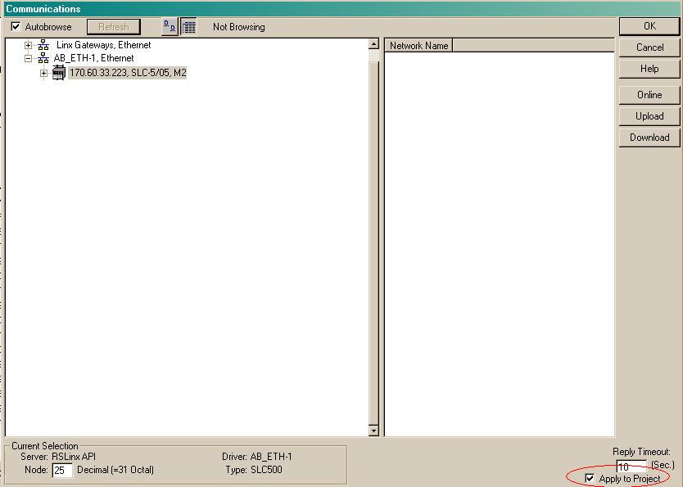Image resolution: width=683 pixels, height=487 pixels.
Task: Click the Not Browsing status text
Action: (x=238, y=27)
